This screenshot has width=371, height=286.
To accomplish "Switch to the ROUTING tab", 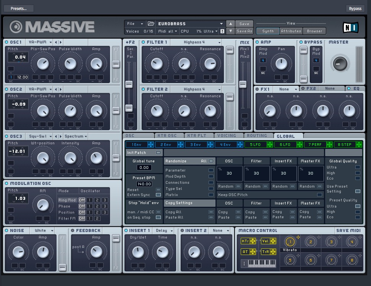I will [257, 136].
